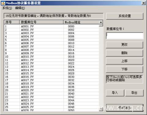Select row A0001.PV

click(51, 26)
